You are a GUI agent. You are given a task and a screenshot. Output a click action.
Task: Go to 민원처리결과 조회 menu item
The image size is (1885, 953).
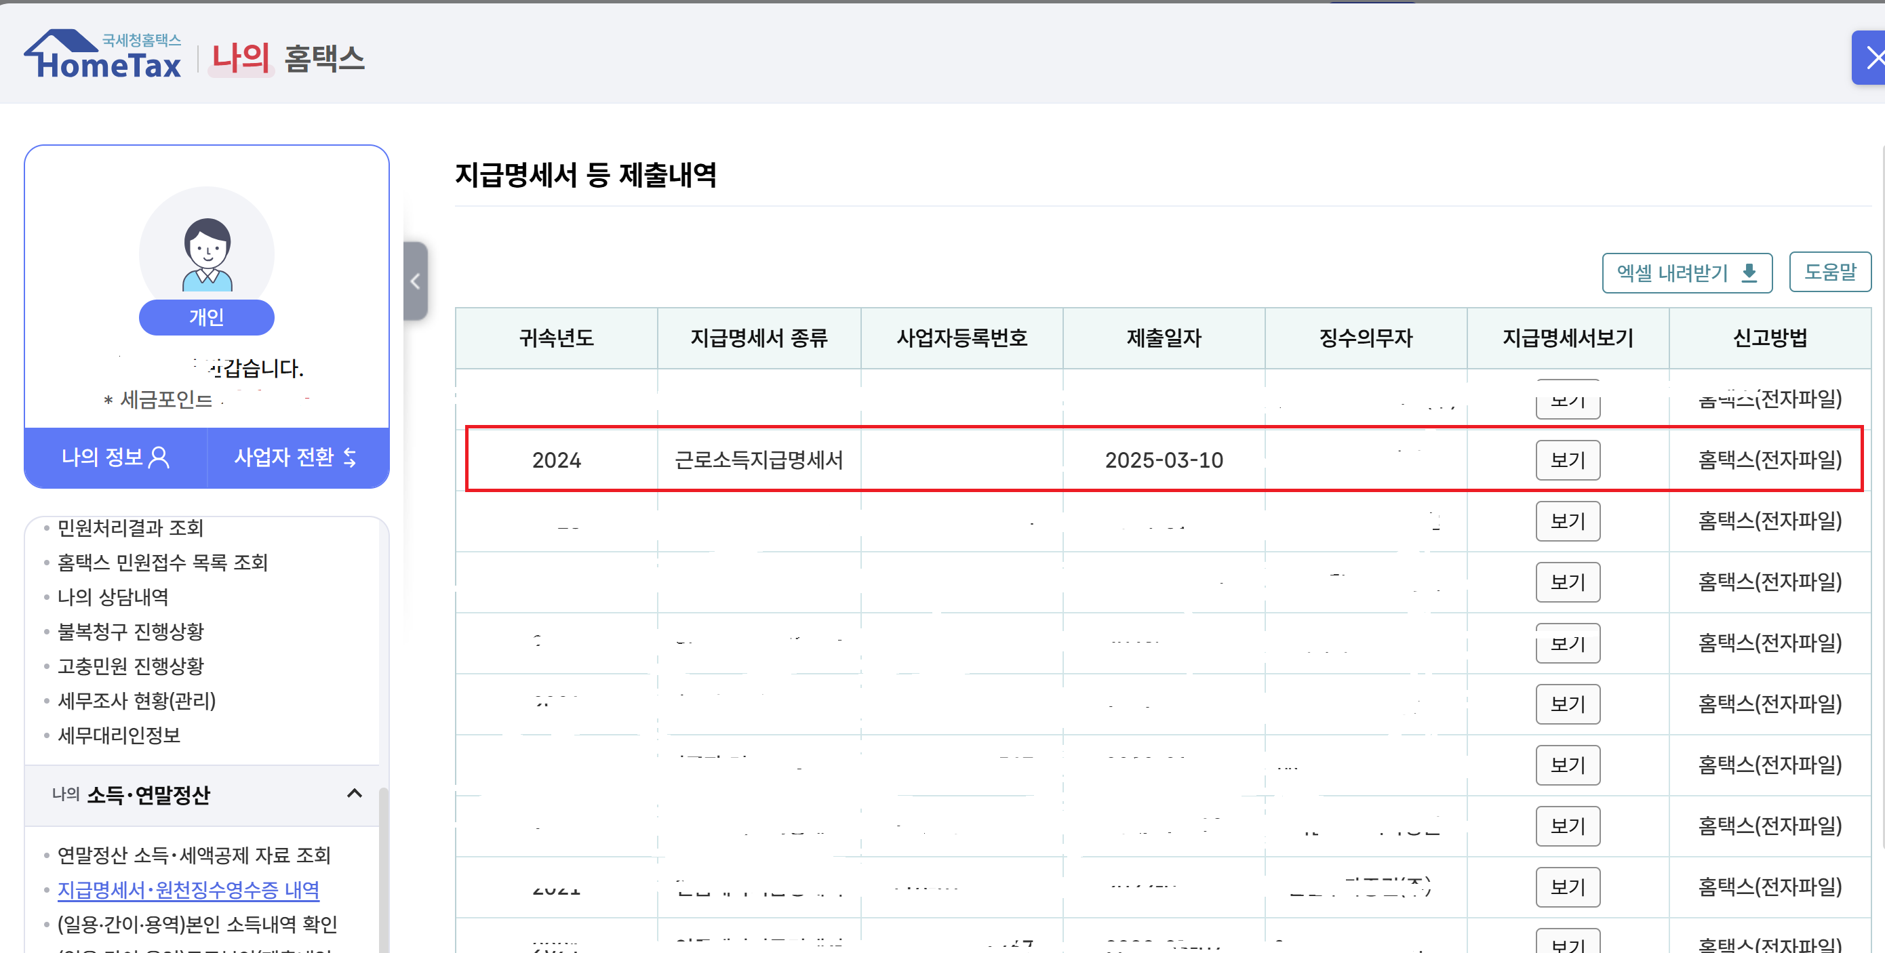[x=130, y=527]
